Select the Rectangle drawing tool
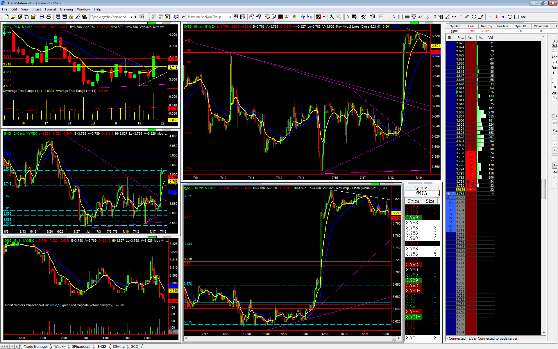This screenshot has height=349, width=558. point(516,17)
